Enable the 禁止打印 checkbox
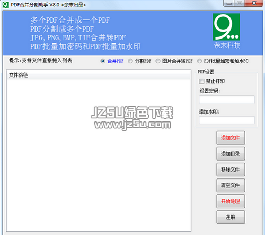This screenshot has width=265, height=235. [x=201, y=81]
